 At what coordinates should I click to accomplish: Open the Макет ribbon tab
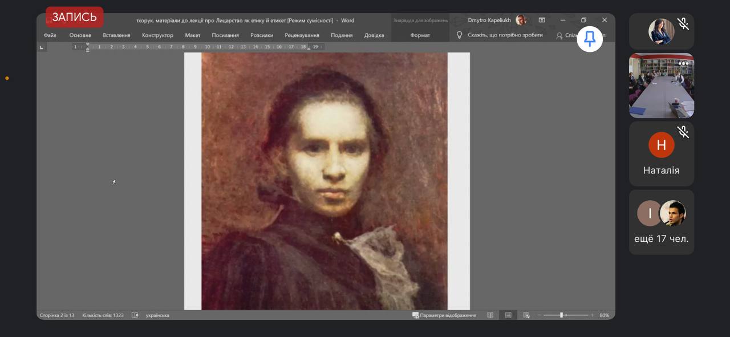coord(193,35)
